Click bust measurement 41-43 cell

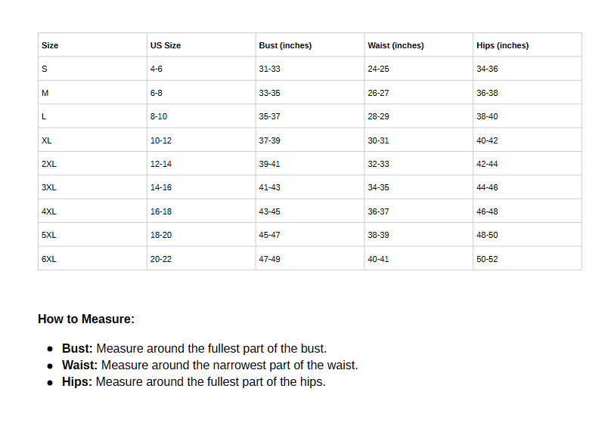point(310,187)
